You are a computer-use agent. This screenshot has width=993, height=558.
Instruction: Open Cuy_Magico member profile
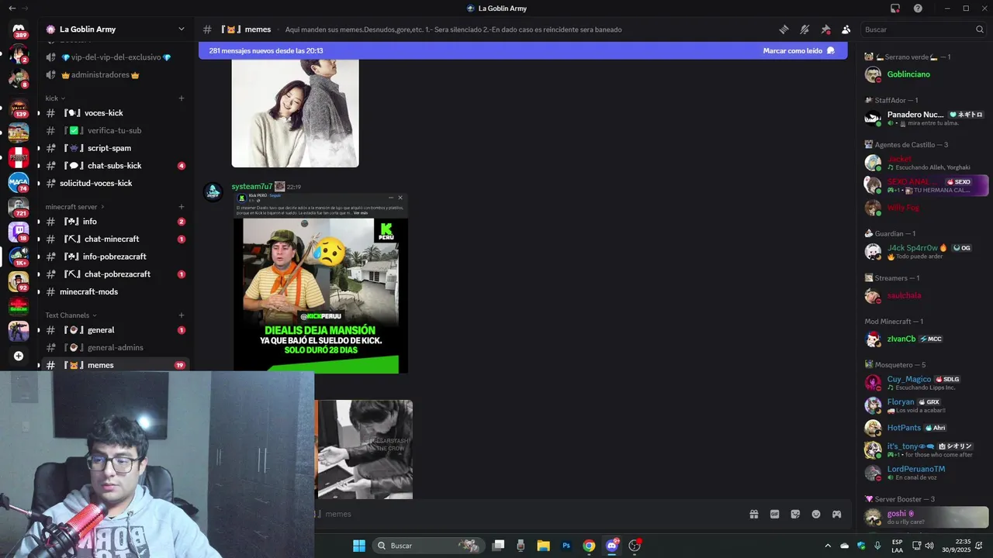(926, 383)
